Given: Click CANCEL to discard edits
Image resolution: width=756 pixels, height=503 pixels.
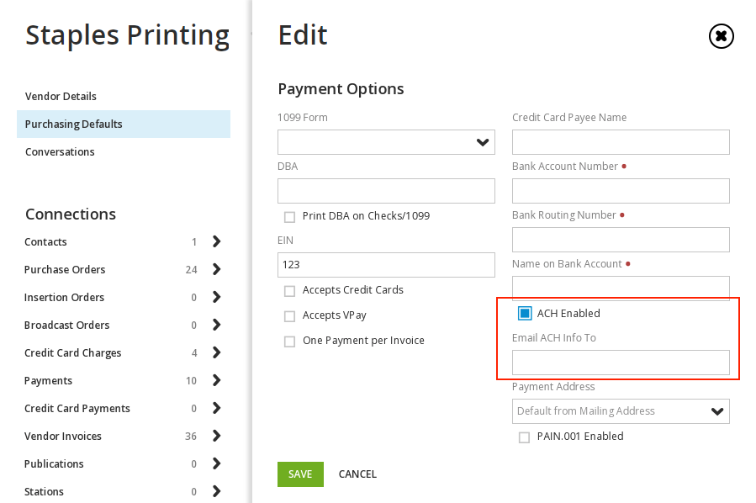Looking at the screenshot, I should (x=357, y=474).
